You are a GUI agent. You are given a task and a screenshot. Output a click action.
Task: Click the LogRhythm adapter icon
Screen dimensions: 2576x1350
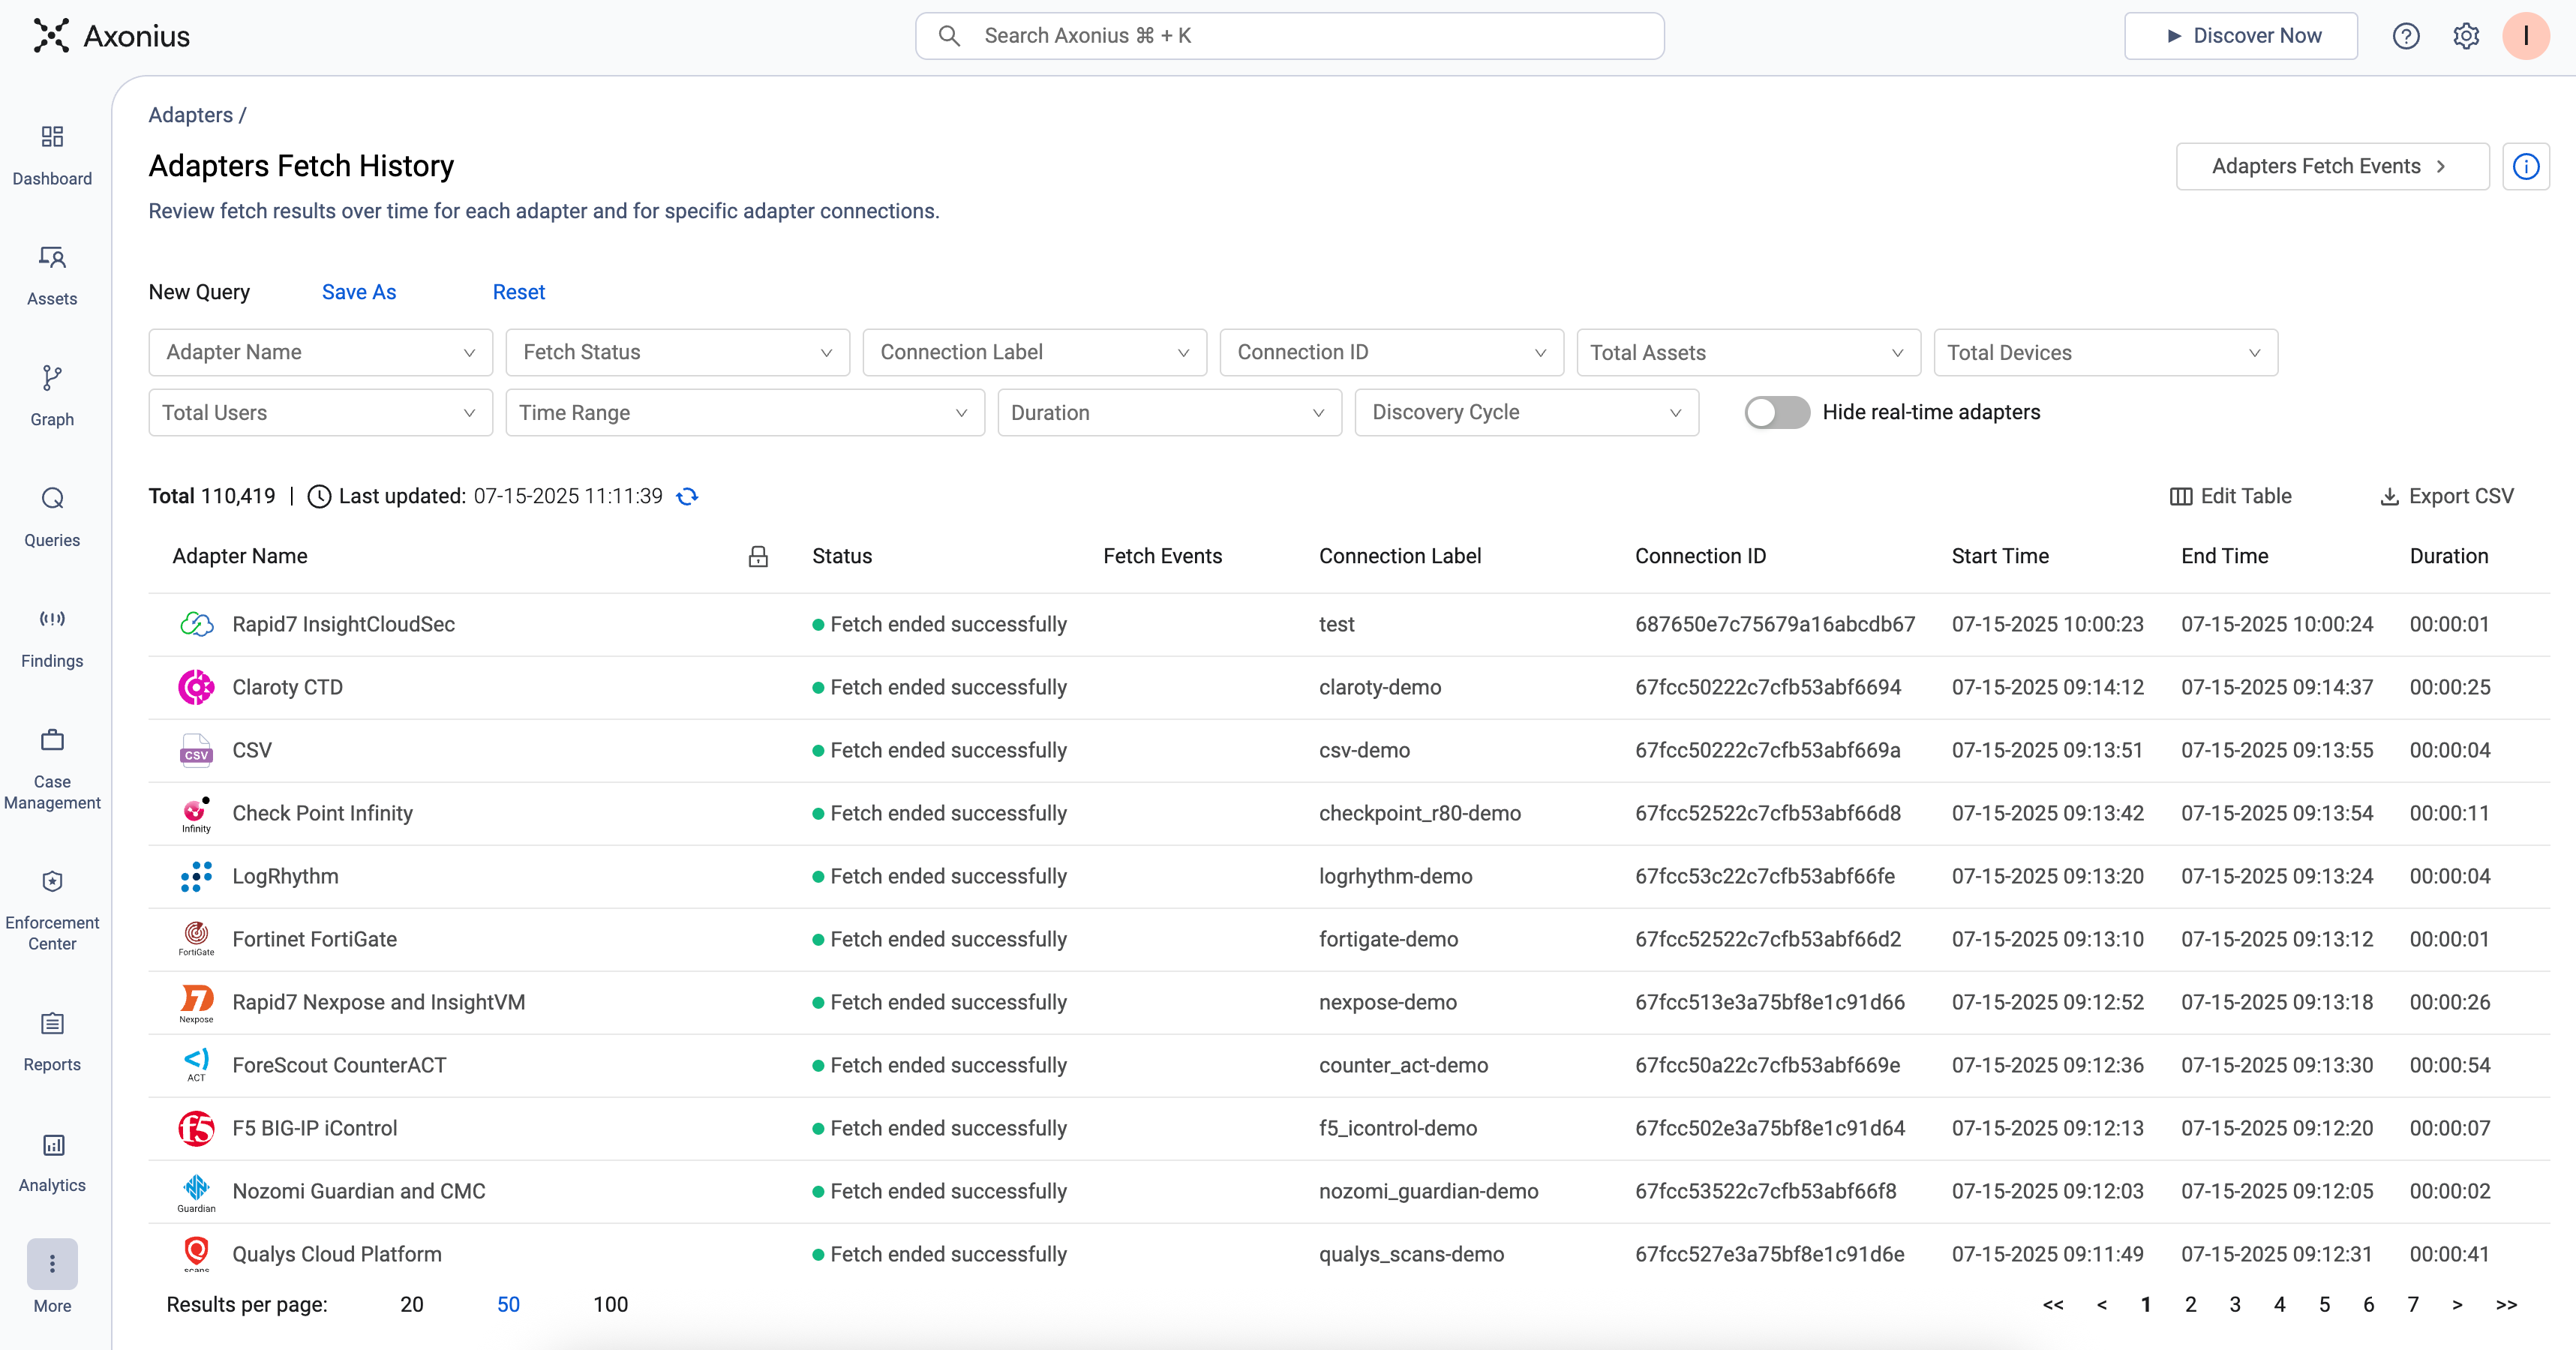coord(196,877)
